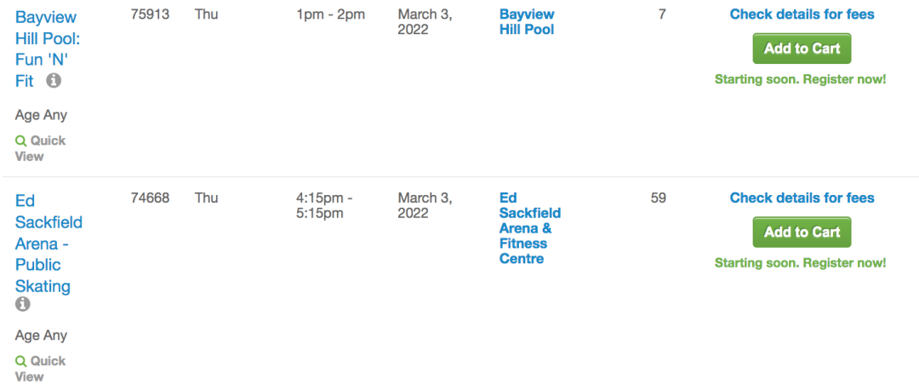Select activity number 74668
Viewport: 919px width, 385px height.
[x=150, y=198]
